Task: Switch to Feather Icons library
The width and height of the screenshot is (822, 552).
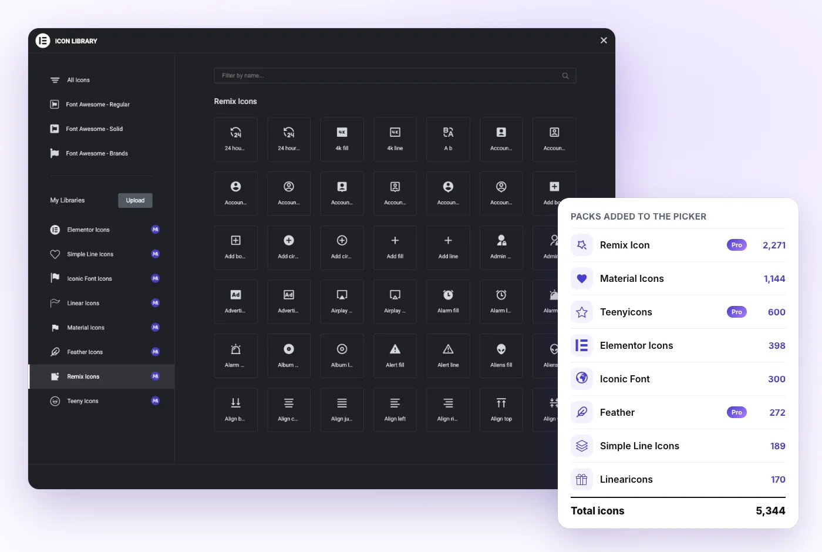Action: (101, 352)
